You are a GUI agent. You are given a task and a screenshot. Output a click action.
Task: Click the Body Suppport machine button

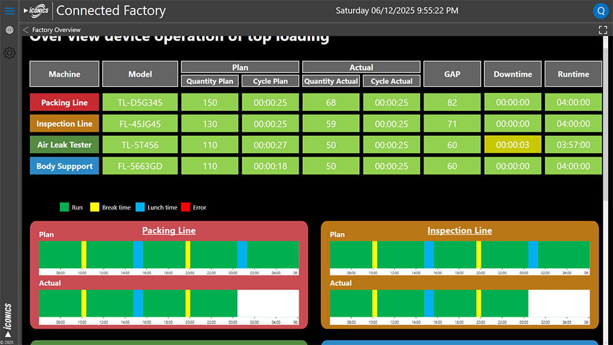click(64, 166)
